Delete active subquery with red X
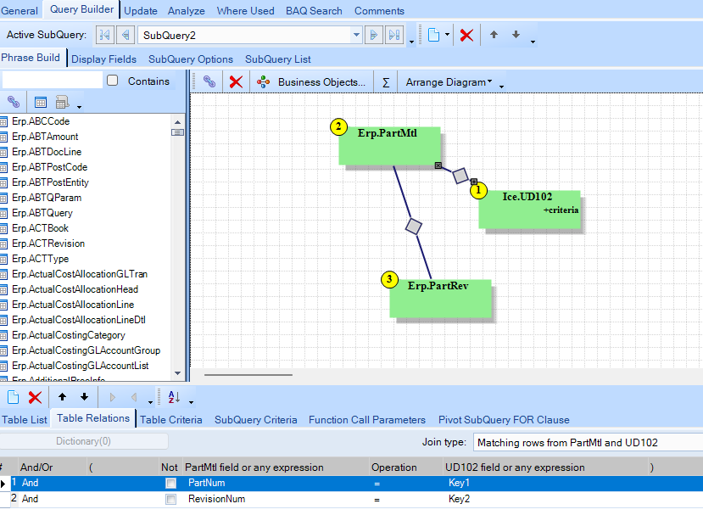The height and width of the screenshot is (515, 703). point(466,35)
